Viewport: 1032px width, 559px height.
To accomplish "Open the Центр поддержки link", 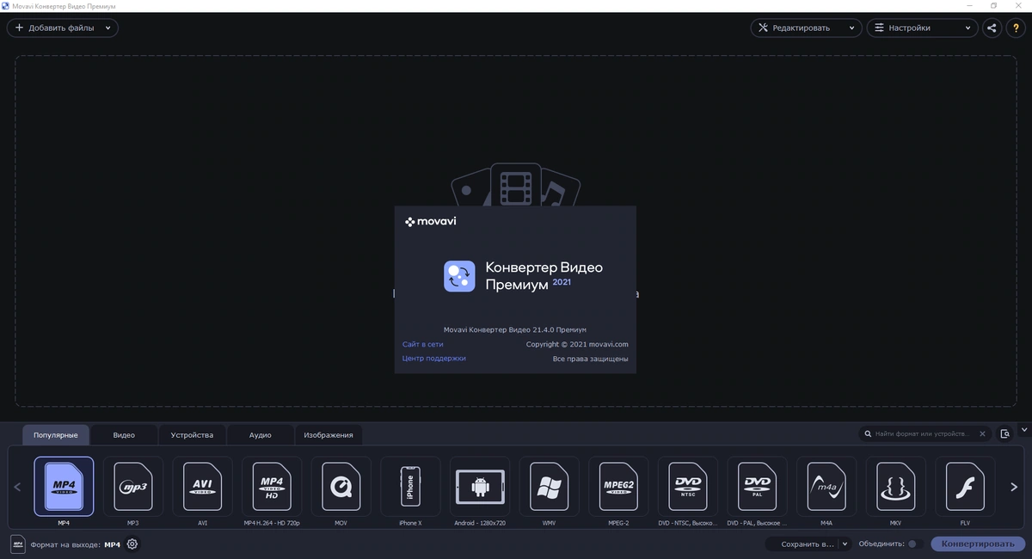I will tap(434, 358).
